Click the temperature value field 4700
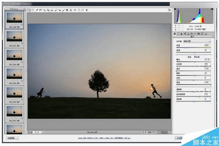 [x=207, y=45]
